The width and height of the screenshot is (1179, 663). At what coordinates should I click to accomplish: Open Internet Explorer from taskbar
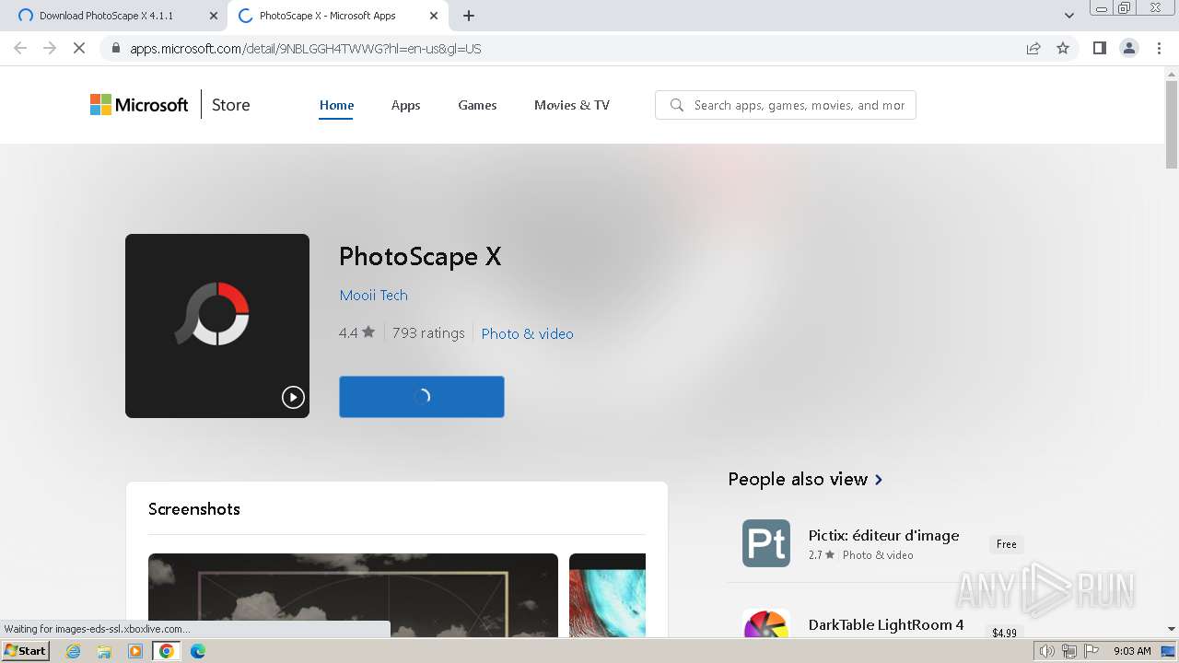pyautogui.click(x=74, y=651)
